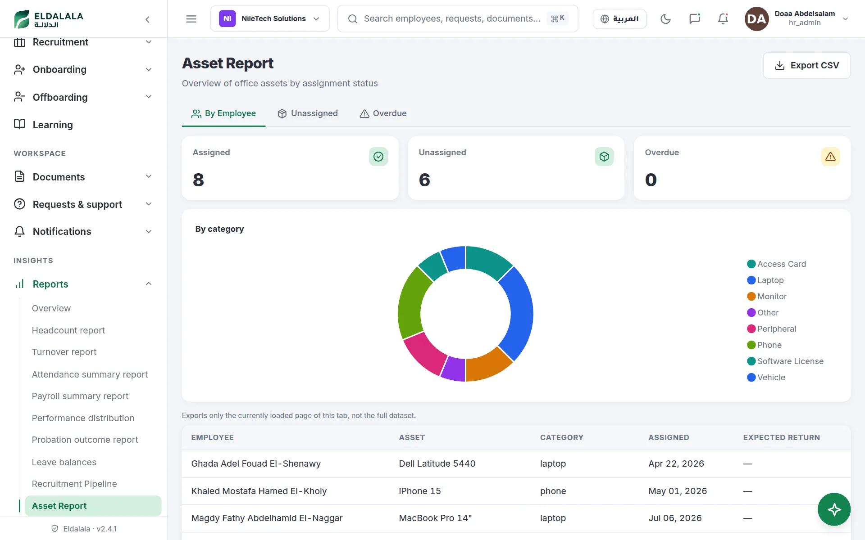Screen dimensions: 865x540
Task: Switch to the Overdue tab
Action: [x=383, y=113]
